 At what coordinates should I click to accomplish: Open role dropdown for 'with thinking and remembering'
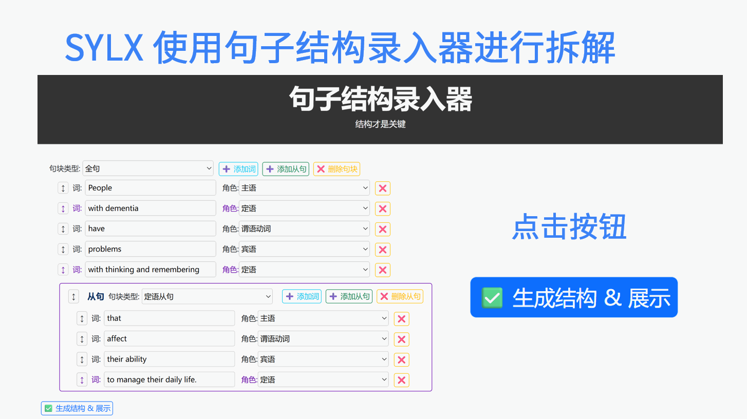[304, 270]
